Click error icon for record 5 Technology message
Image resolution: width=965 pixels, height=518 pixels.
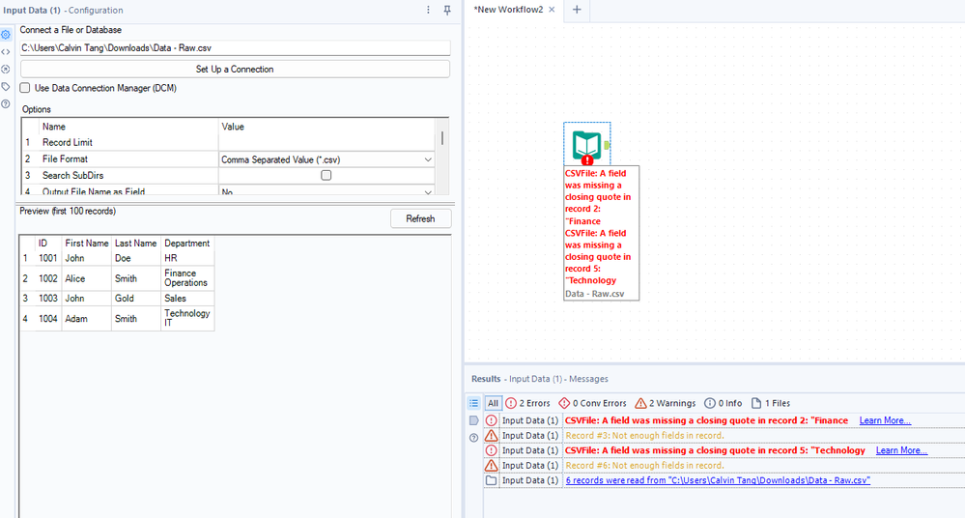(491, 450)
